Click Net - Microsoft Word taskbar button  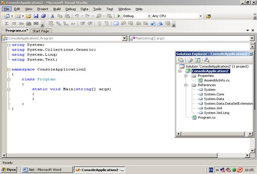(47, 170)
